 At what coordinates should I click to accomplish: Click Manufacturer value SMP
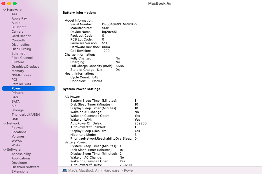(x=105, y=28)
